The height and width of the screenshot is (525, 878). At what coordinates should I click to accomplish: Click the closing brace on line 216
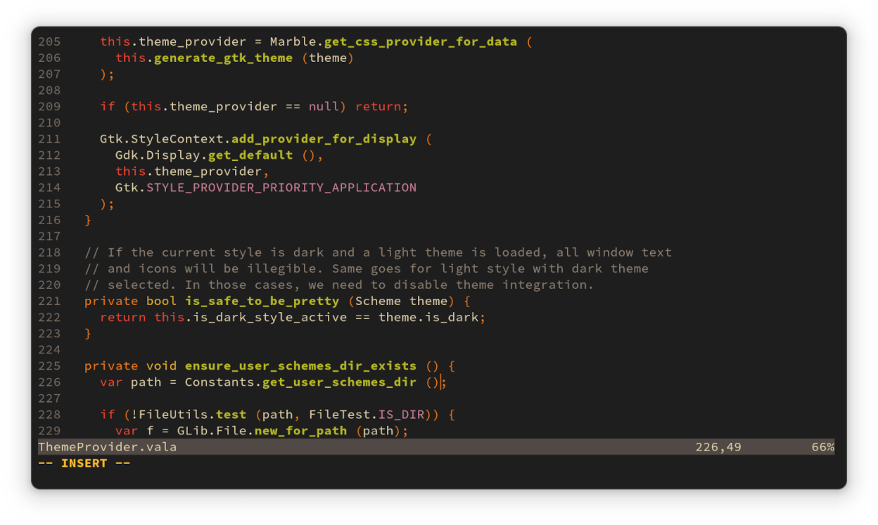pyautogui.click(x=88, y=219)
